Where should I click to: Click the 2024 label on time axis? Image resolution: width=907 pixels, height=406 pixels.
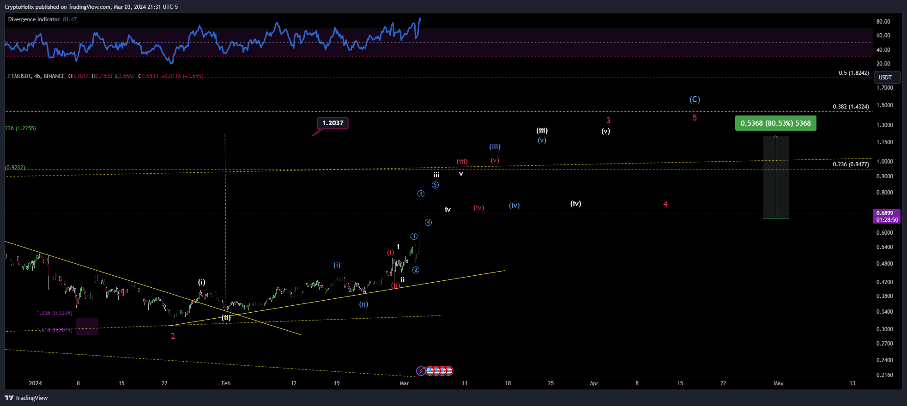coord(35,383)
